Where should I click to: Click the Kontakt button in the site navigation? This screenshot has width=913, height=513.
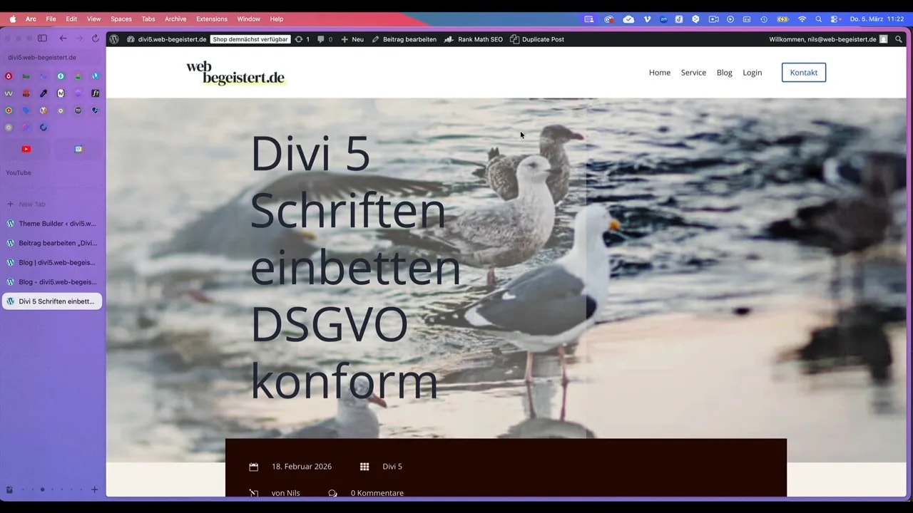803,72
